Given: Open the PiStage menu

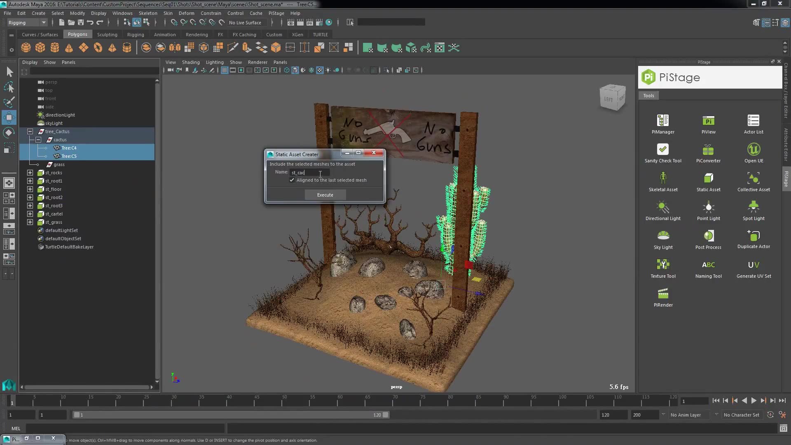Looking at the screenshot, I should point(276,13).
